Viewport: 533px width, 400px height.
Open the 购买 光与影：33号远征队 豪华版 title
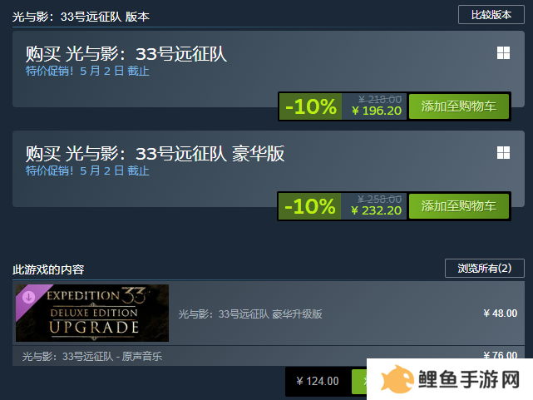(155, 154)
